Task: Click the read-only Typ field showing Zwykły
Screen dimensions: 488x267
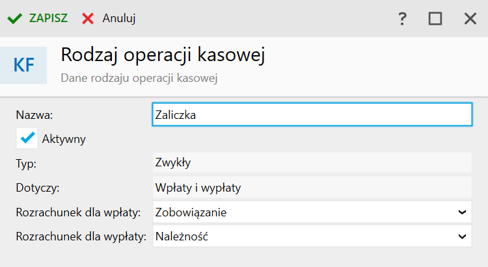Action: tap(312, 162)
